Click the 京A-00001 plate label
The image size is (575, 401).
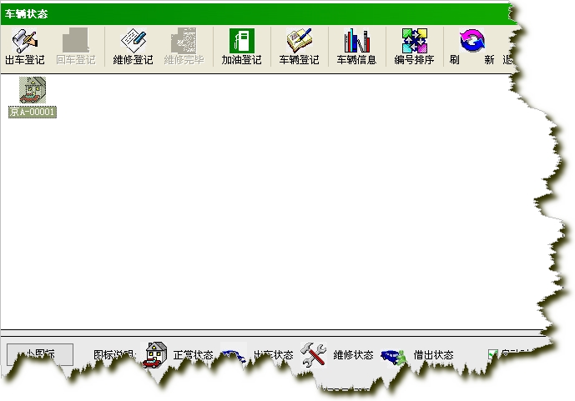pyautogui.click(x=33, y=112)
